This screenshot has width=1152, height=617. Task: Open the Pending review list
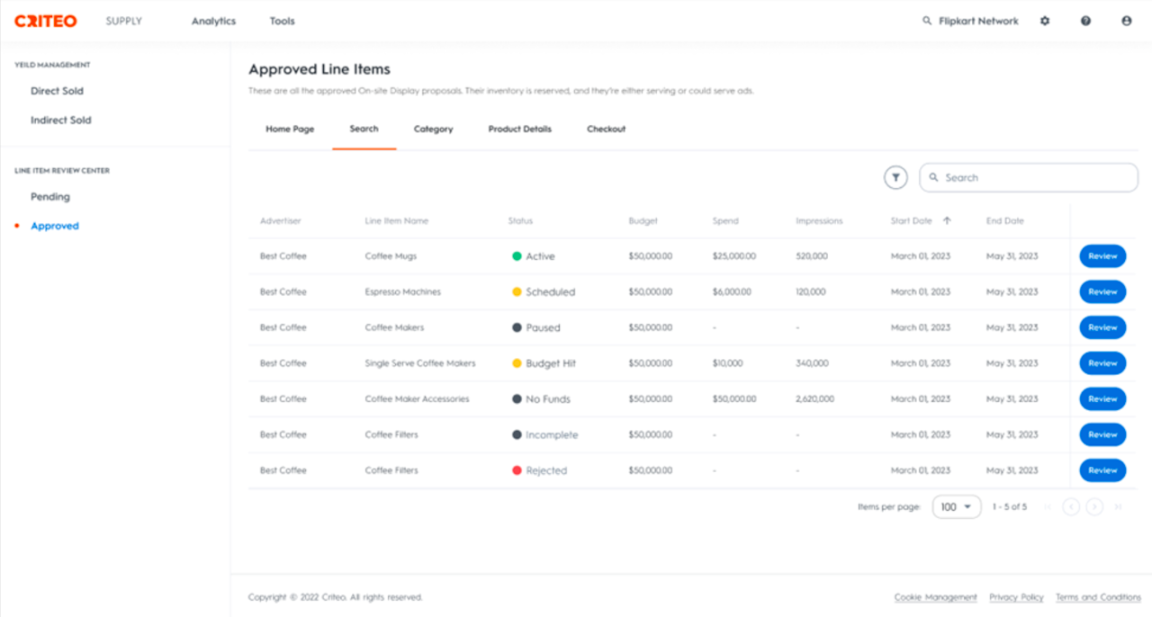point(50,197)
